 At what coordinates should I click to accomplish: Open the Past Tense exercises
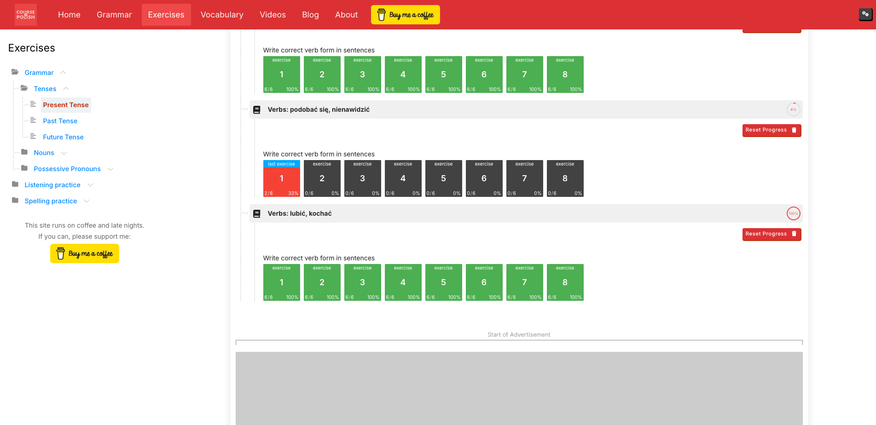[x=60, y=121]
